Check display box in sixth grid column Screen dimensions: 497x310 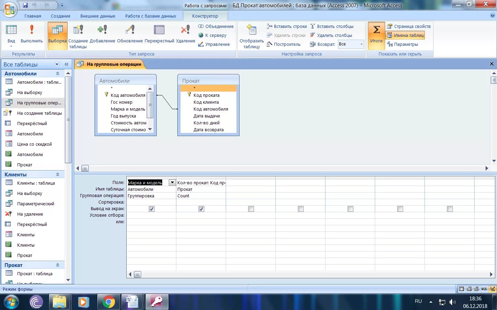point(400,209)
